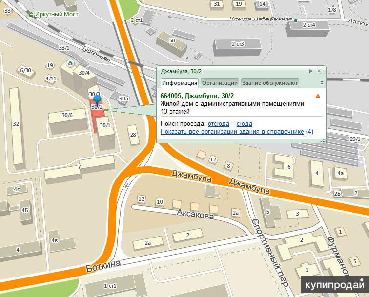Click the orange warning triangle icon
369x297 pixels.
coord(318,96)
